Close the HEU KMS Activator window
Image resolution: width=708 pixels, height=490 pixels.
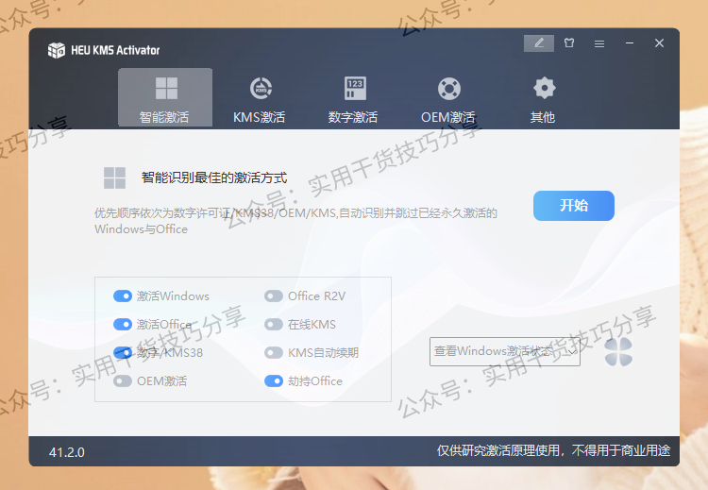point(659,43)
